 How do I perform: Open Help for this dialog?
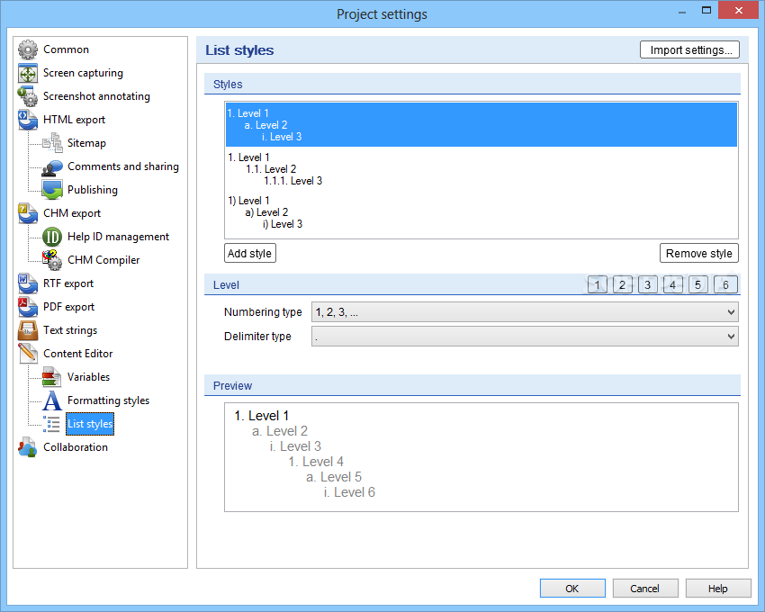click(717, 589)
